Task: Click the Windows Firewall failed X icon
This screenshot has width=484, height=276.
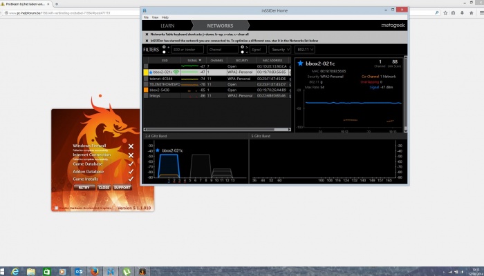Action: [x=131, y=146]
